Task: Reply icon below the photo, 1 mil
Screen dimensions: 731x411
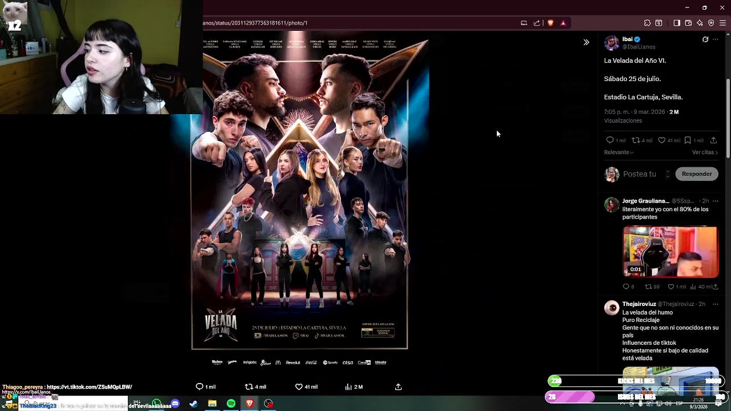Action: point(199,386)
